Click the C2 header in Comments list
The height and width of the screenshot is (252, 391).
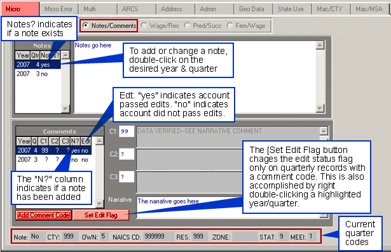coord(54,141)
